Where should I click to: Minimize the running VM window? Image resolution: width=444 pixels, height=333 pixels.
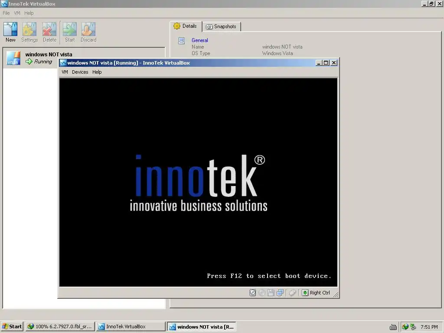[x=319, y=63]
